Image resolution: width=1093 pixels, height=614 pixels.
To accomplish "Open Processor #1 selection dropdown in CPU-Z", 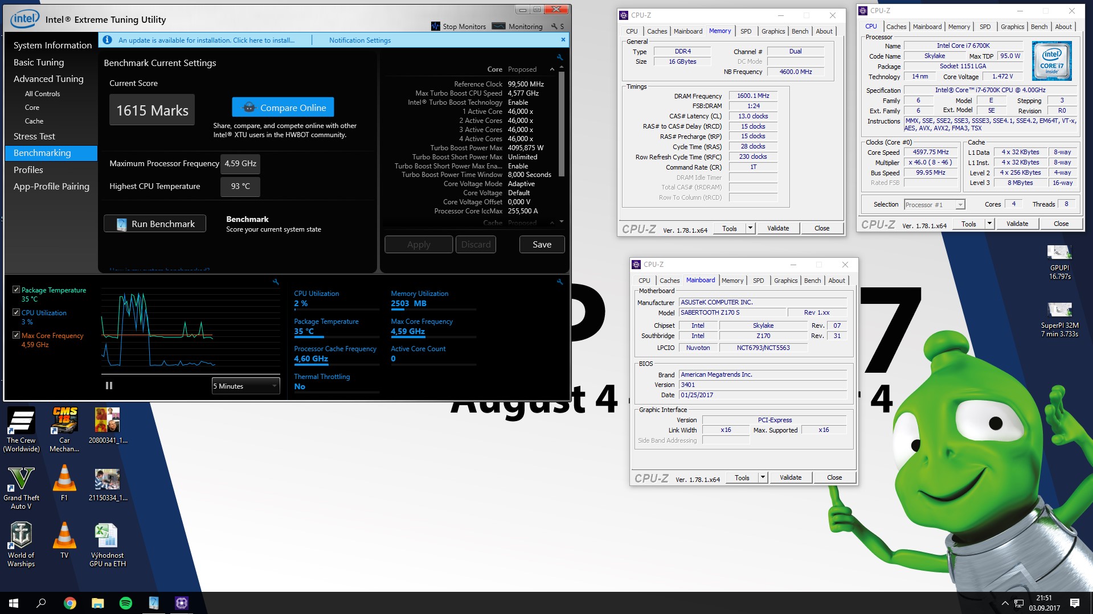I will (935, 205).
